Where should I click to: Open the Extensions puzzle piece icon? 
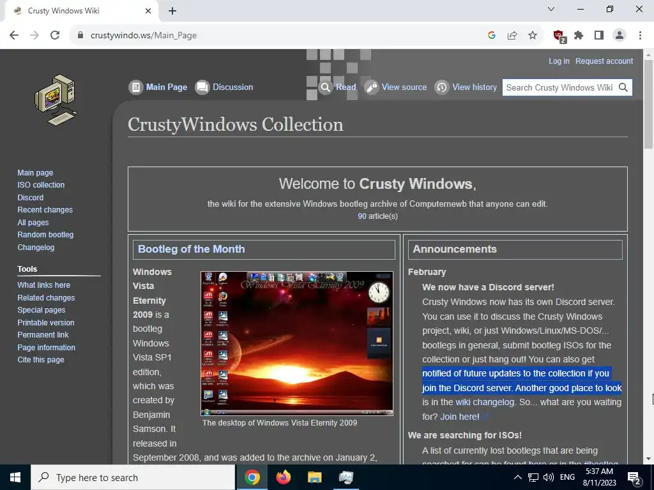click(579, 36)
